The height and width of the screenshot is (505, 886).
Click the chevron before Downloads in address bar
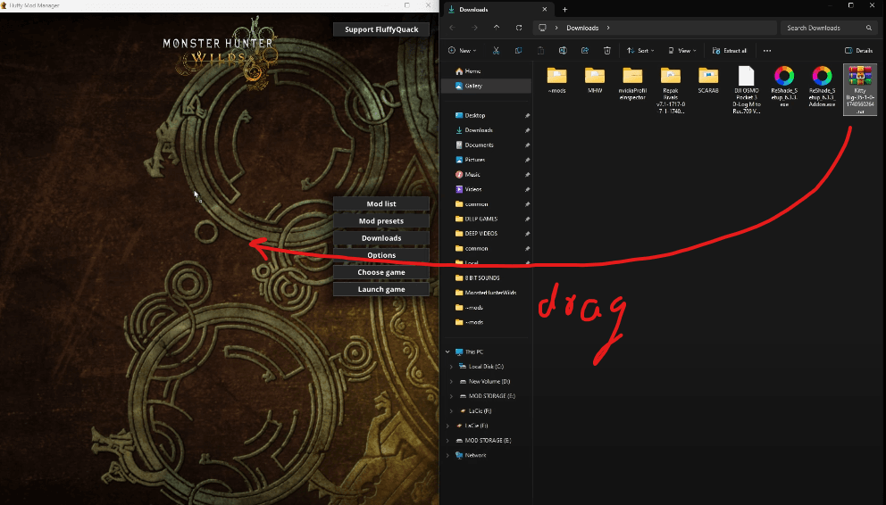point(556,28)
